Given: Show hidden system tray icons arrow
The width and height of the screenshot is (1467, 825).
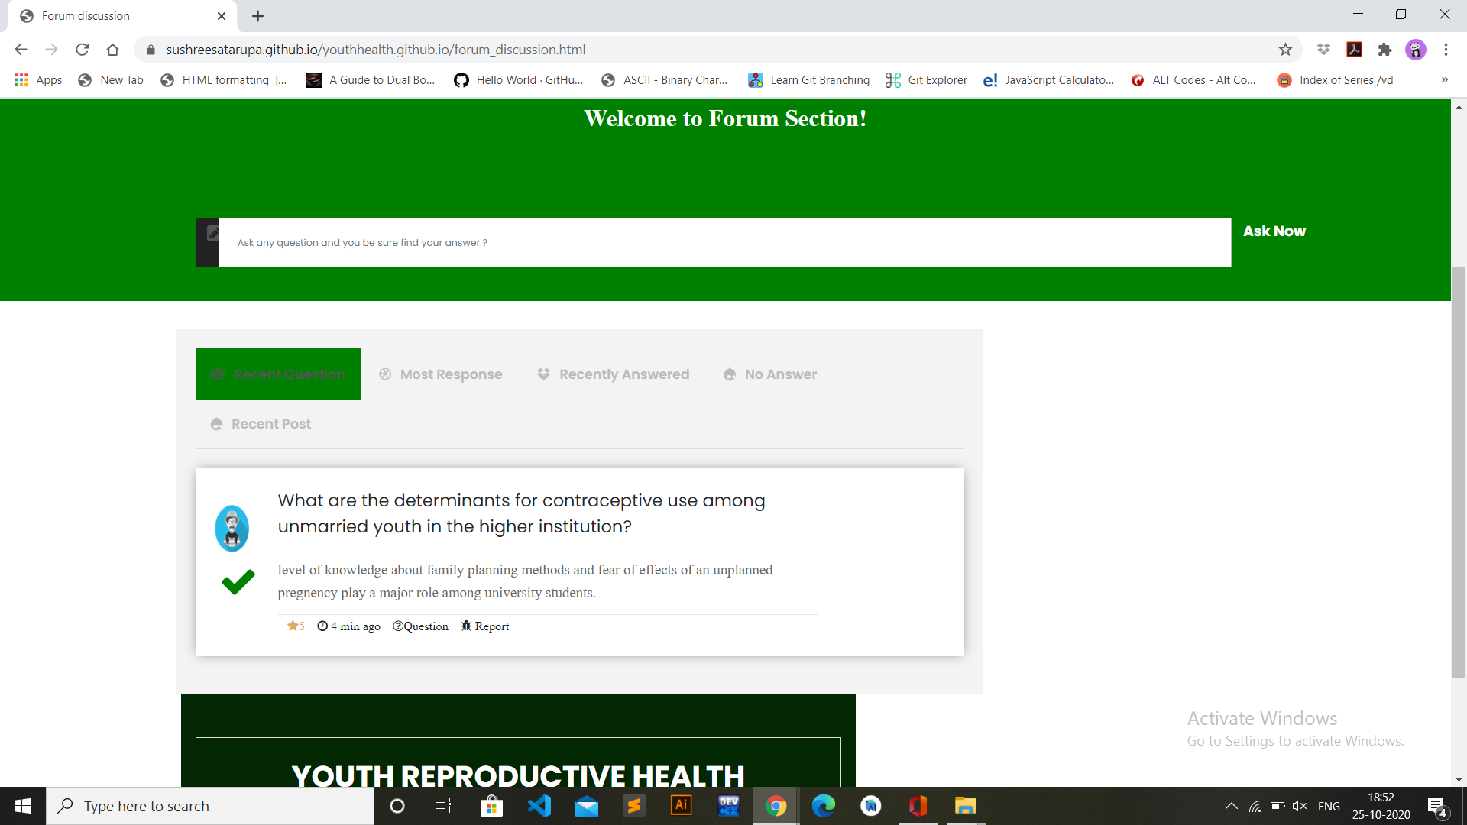Looking at the screenshot, I should coord(1231,806).
